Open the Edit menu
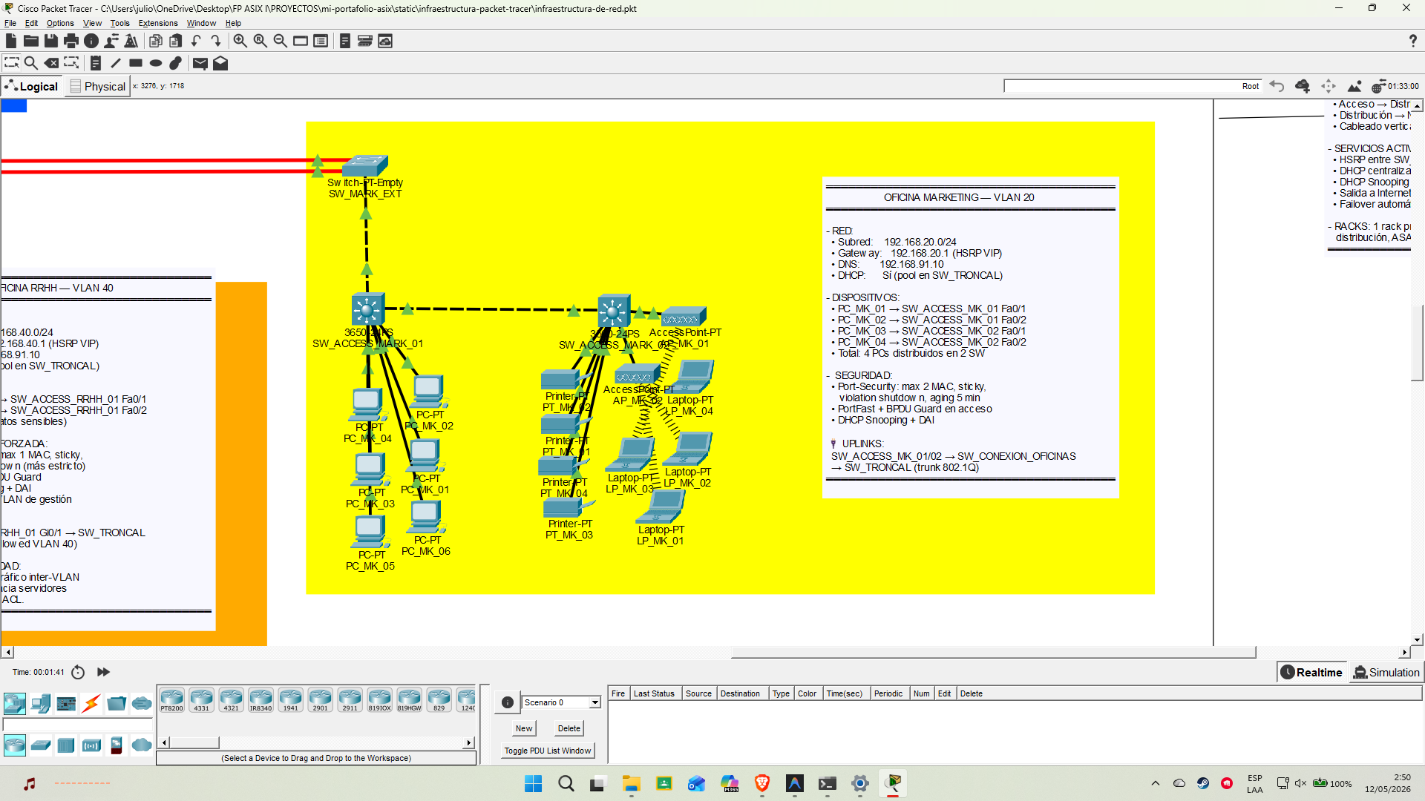This screenshot has height=801, width=1425. click(31, 23)
